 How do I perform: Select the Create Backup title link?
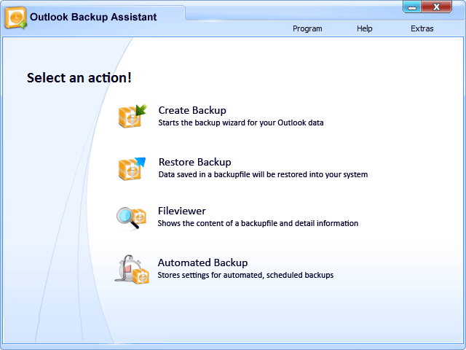[x=192, y=110]
